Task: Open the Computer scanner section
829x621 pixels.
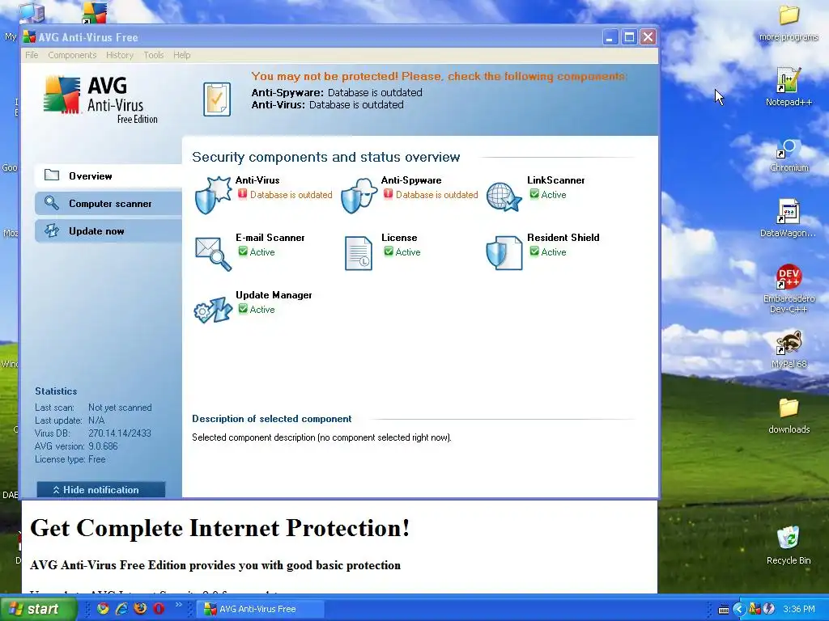Action: pyautogui.click(x=108, y=203)
